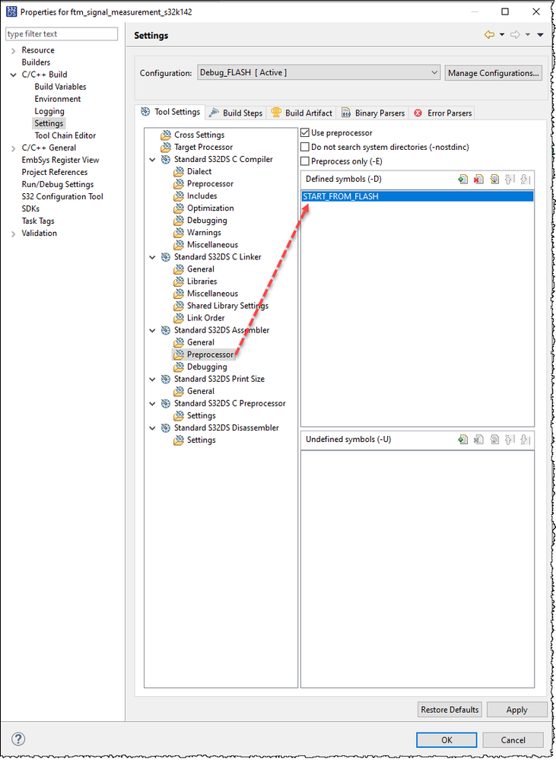Screen dimensions: 556x760
Task: Click the Manage Configurations button
Action: 494,73
